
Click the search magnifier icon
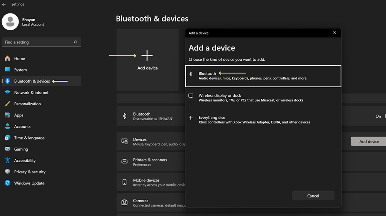pos(75,42)
